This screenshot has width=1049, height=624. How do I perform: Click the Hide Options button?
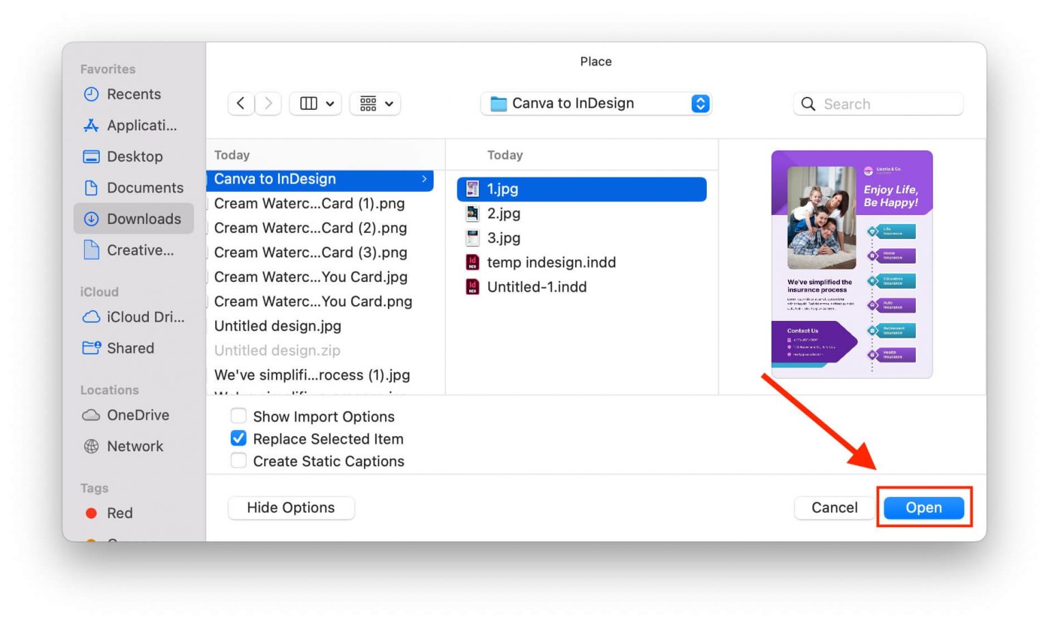pyautogui.click(x=291, y=507)
